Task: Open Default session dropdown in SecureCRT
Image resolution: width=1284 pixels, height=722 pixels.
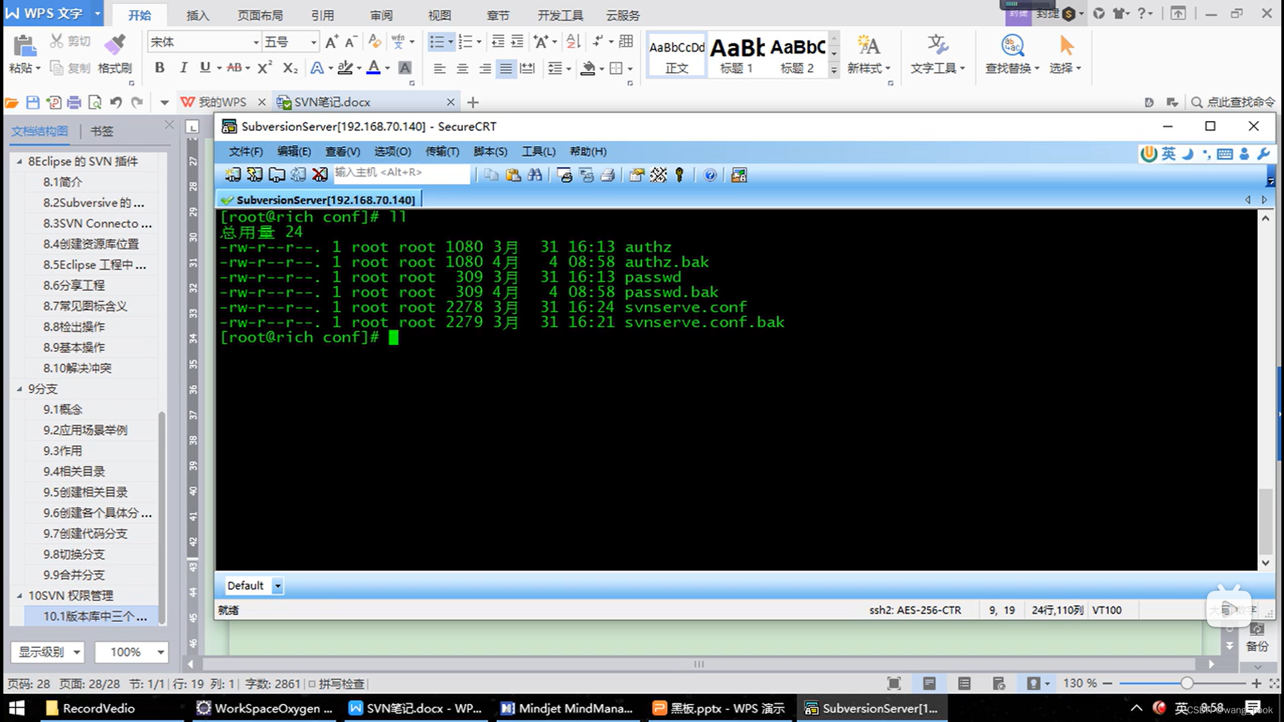Action: pos(278,586)
